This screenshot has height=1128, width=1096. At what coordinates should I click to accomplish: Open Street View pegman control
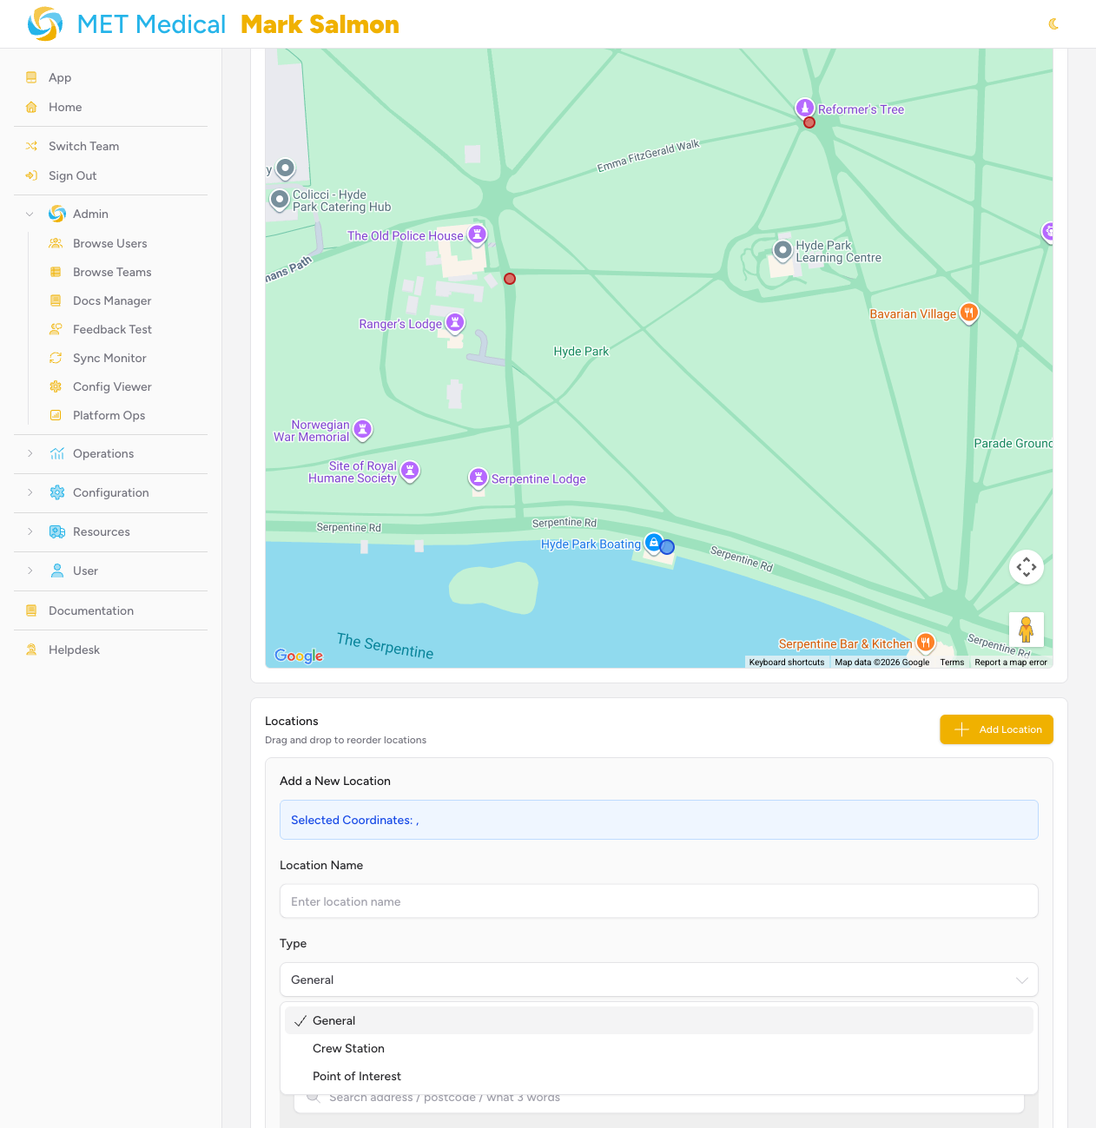click(1027, 630)
